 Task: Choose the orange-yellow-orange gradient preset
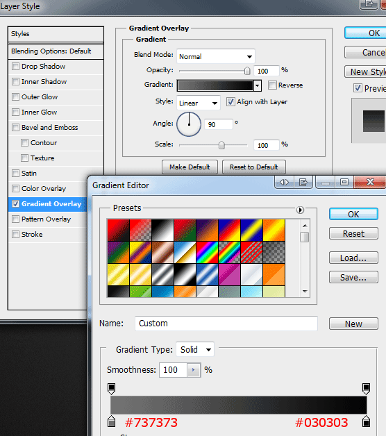(x=274, y=230)
